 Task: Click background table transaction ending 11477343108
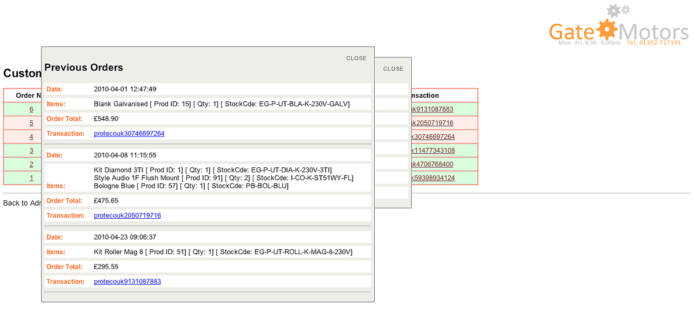(433, 151)
